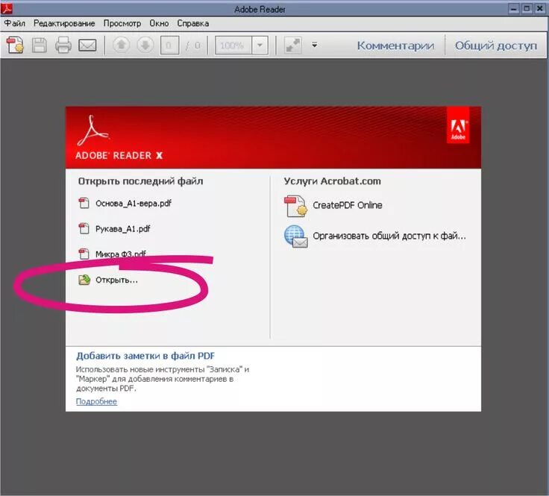Open the Окно menu
This screenshot has width=549, height=496.
[x=159, y=23]
